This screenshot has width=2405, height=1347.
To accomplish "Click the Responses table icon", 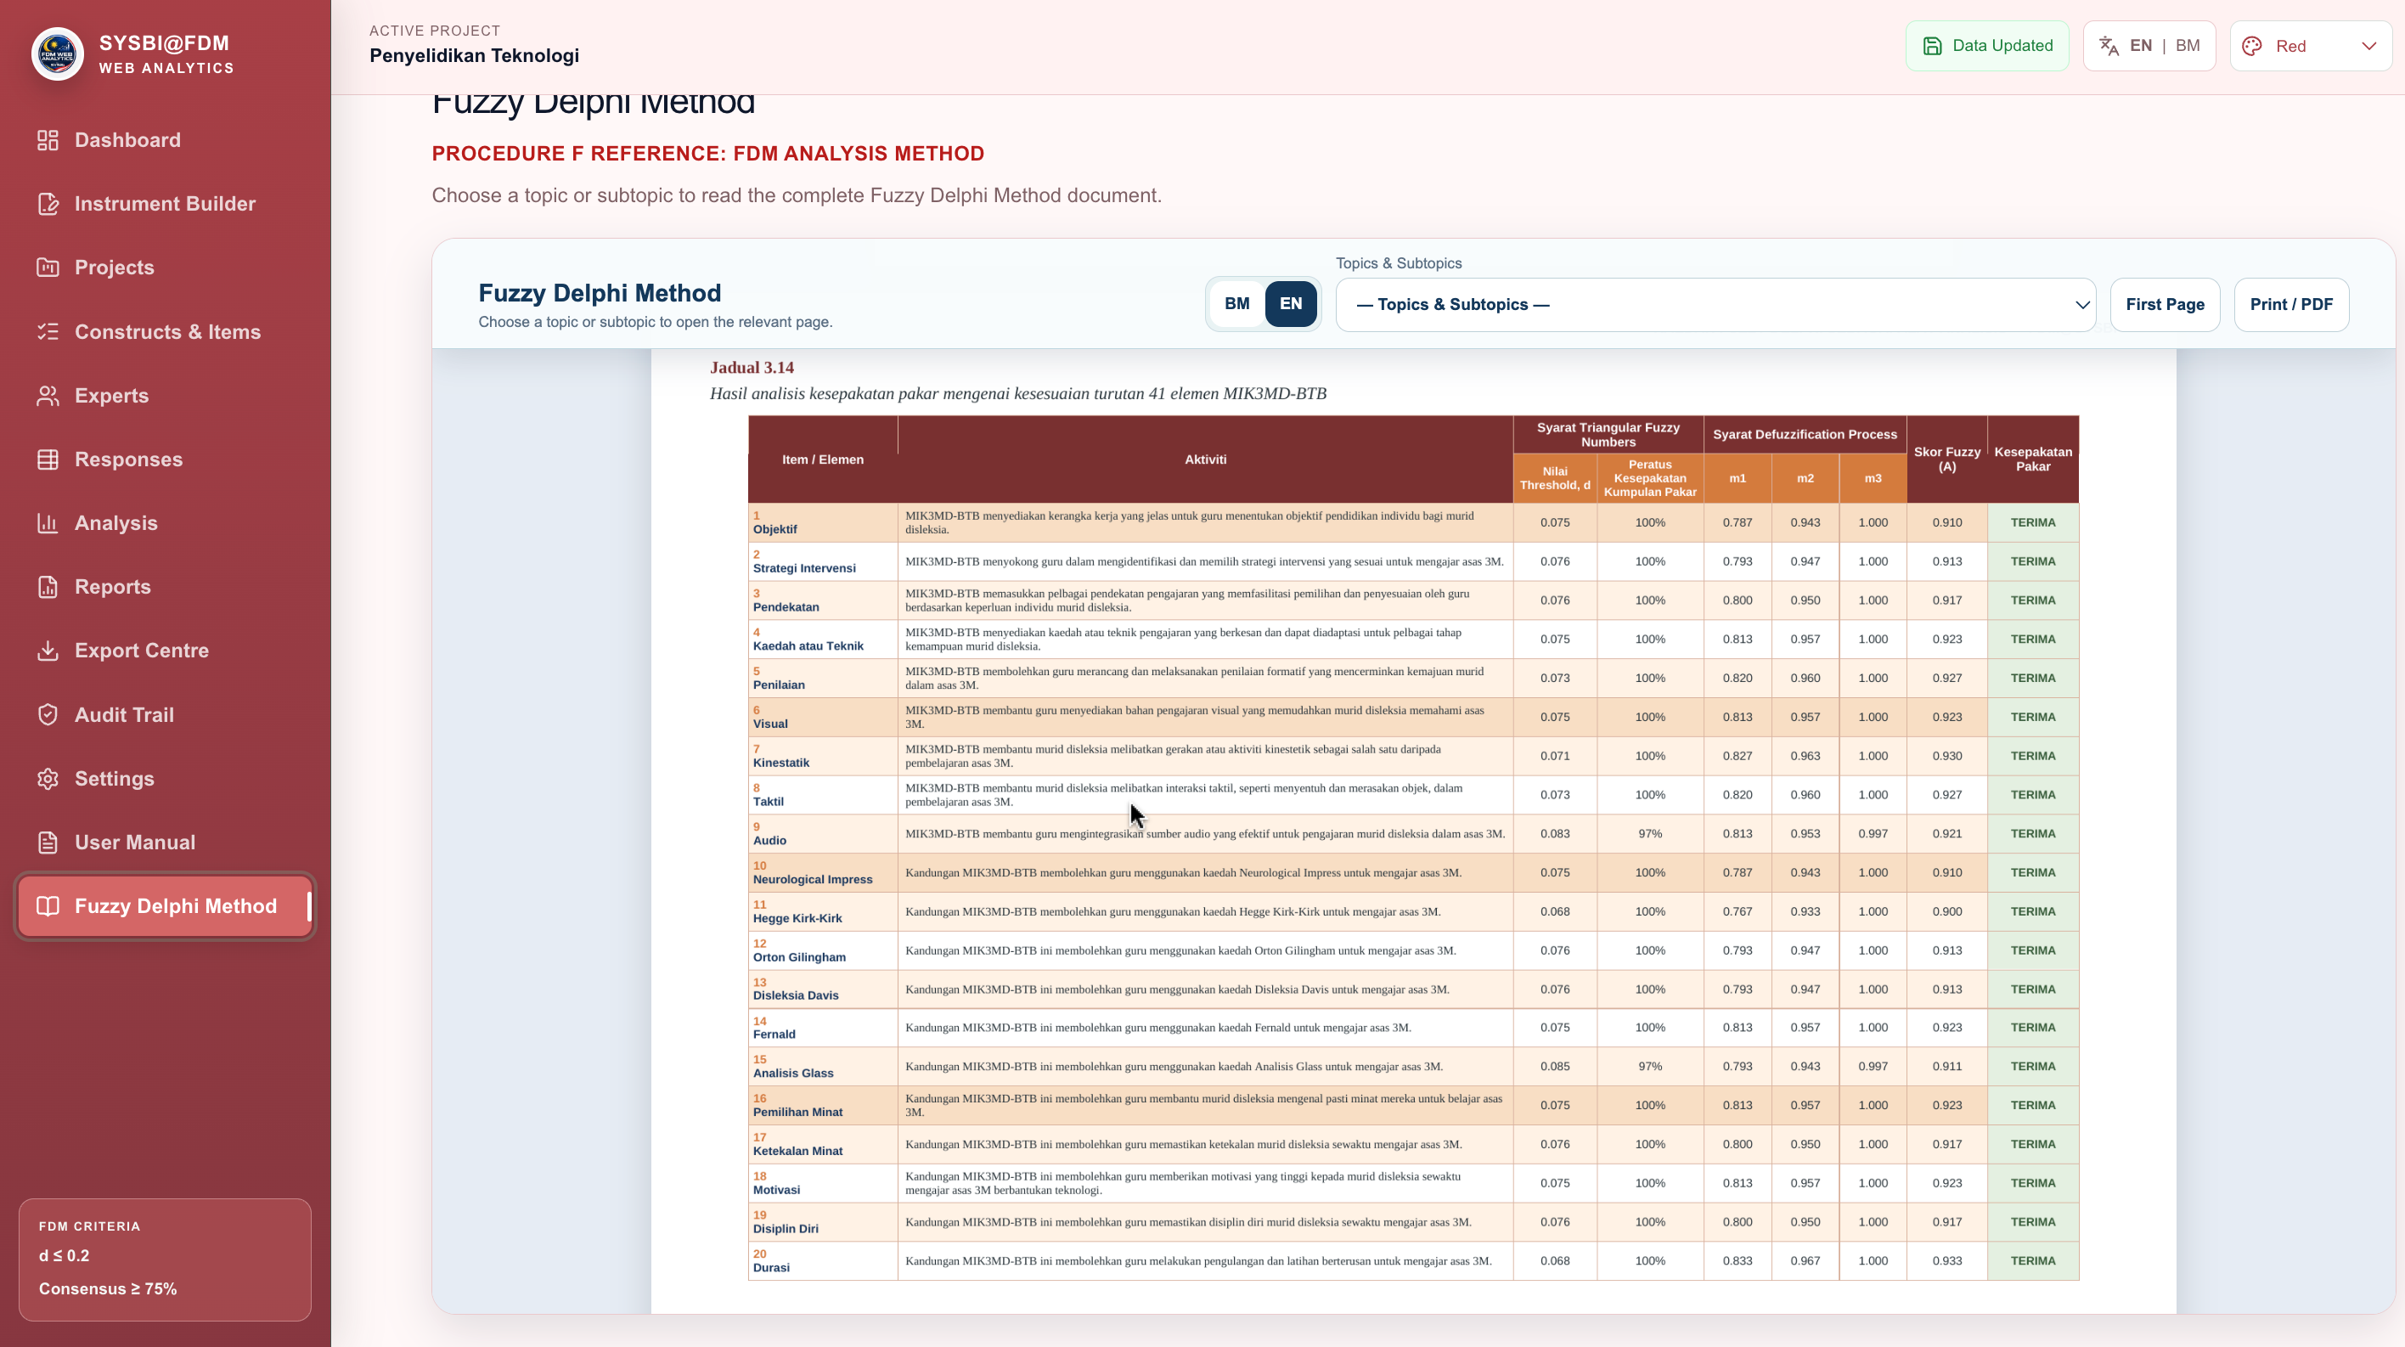I will click(48, 459).
